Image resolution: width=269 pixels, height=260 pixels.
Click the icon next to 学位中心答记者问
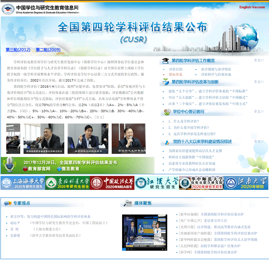coord(167,112)
